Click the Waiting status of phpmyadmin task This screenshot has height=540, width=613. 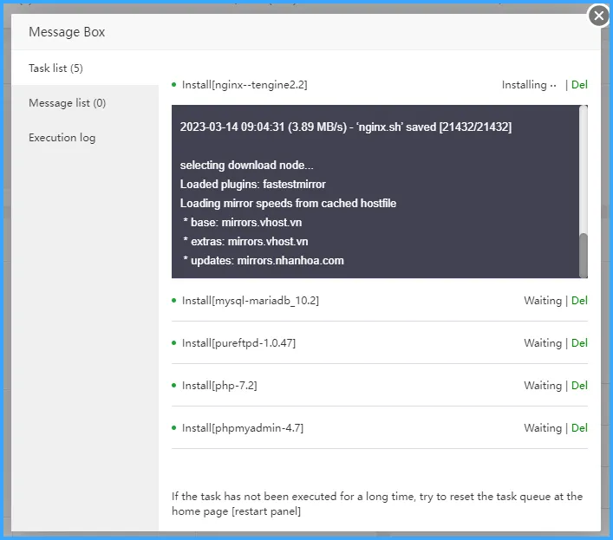click(x=543, y=428)
